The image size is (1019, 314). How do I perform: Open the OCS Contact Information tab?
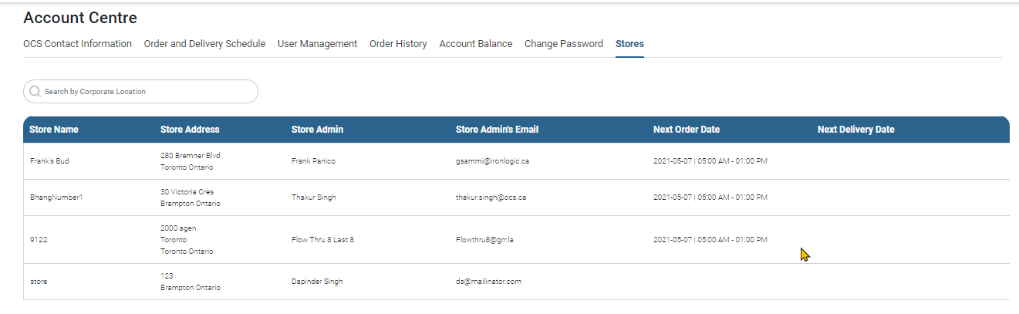click(x=77, y=44)
